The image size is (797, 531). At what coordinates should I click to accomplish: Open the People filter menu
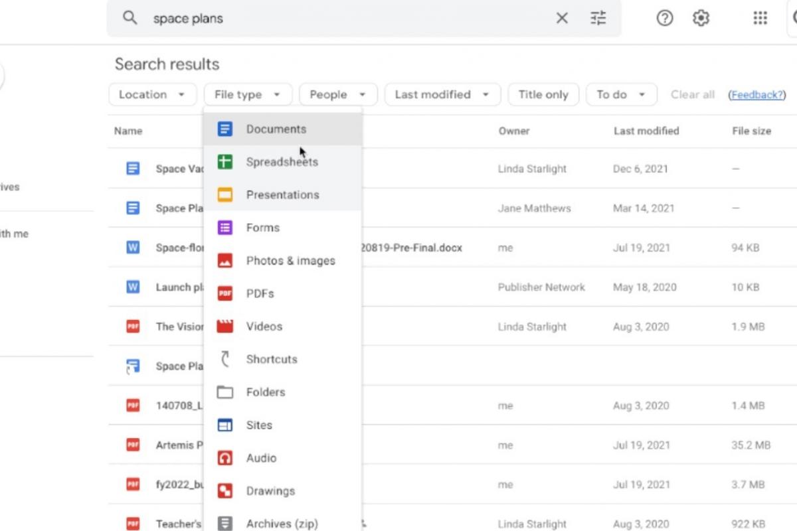click(337, 94)
